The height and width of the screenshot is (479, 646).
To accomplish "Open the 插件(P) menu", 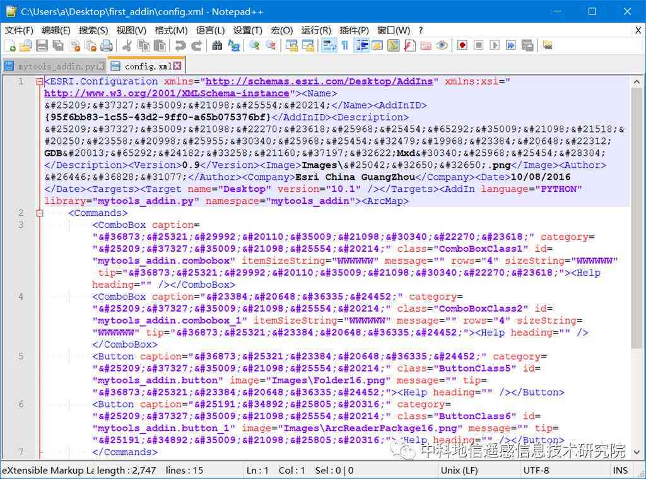I will pos(354,30).
